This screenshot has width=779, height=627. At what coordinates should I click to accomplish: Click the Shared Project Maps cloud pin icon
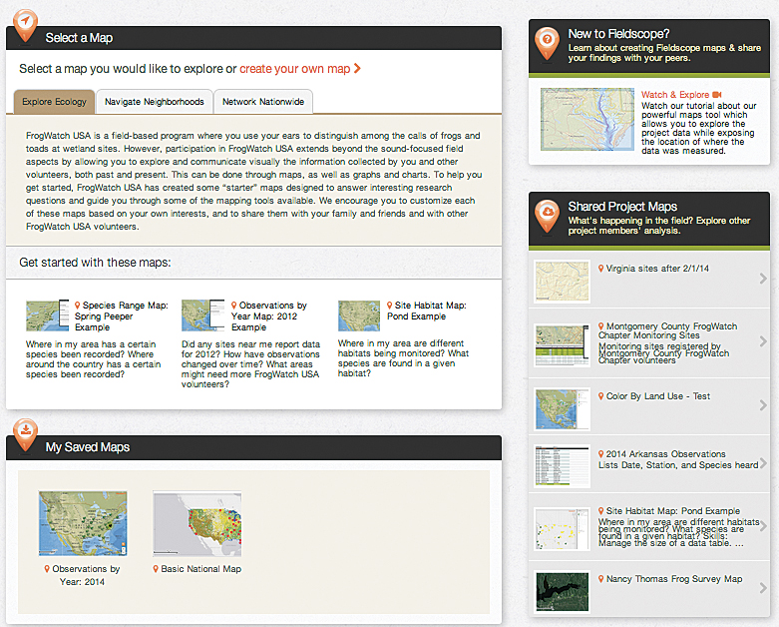click(x=547, y=215)
